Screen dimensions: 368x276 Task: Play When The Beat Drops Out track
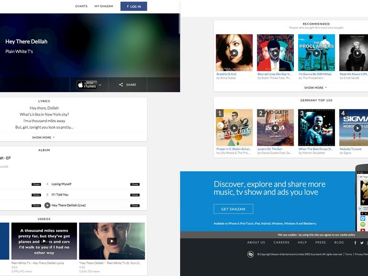click(316, 128)
